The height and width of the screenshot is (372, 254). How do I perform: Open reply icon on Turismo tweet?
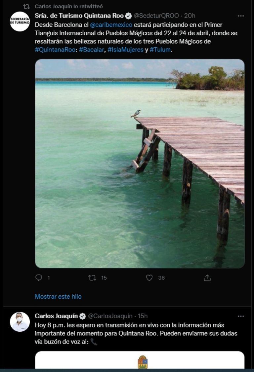click(38, 278)
